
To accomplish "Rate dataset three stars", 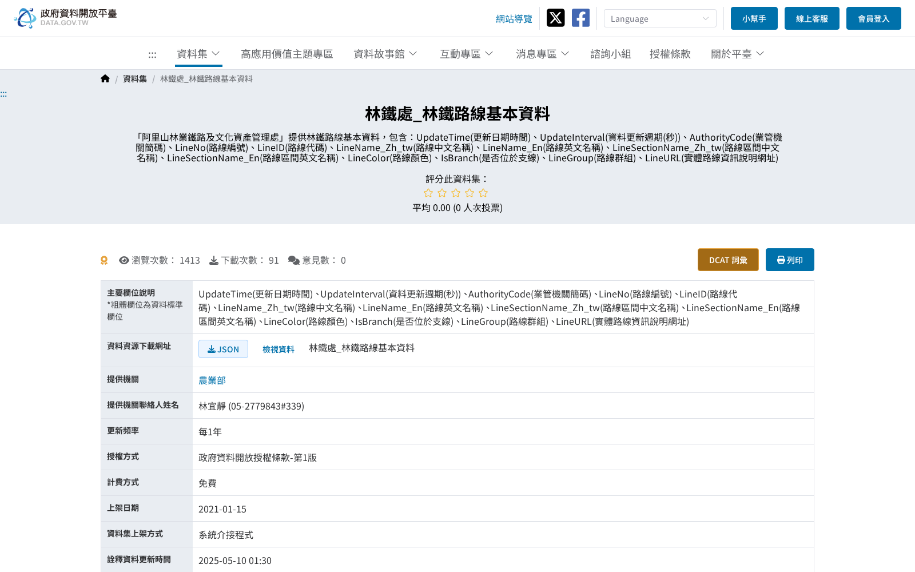I will 456,193.
